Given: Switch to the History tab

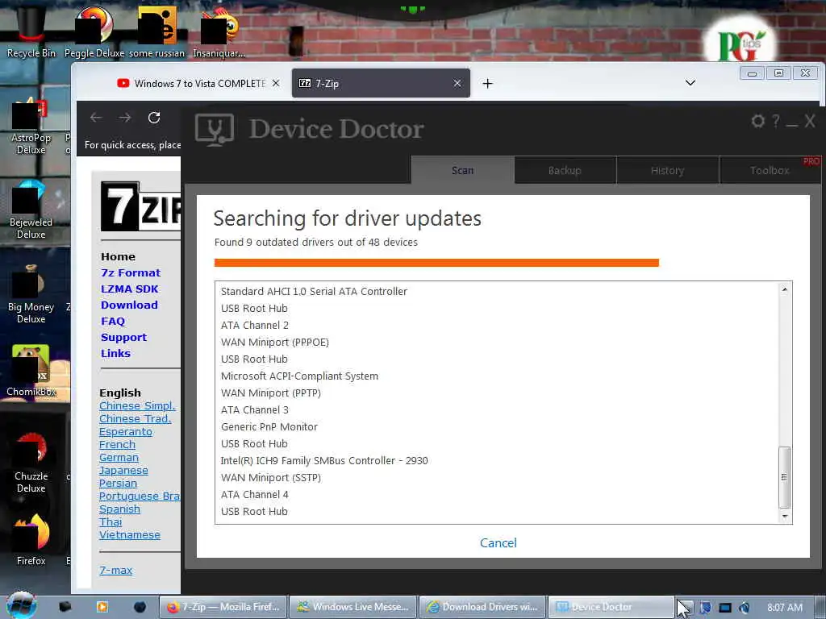Looking at the screenshot, I should [x=667, y=170].
